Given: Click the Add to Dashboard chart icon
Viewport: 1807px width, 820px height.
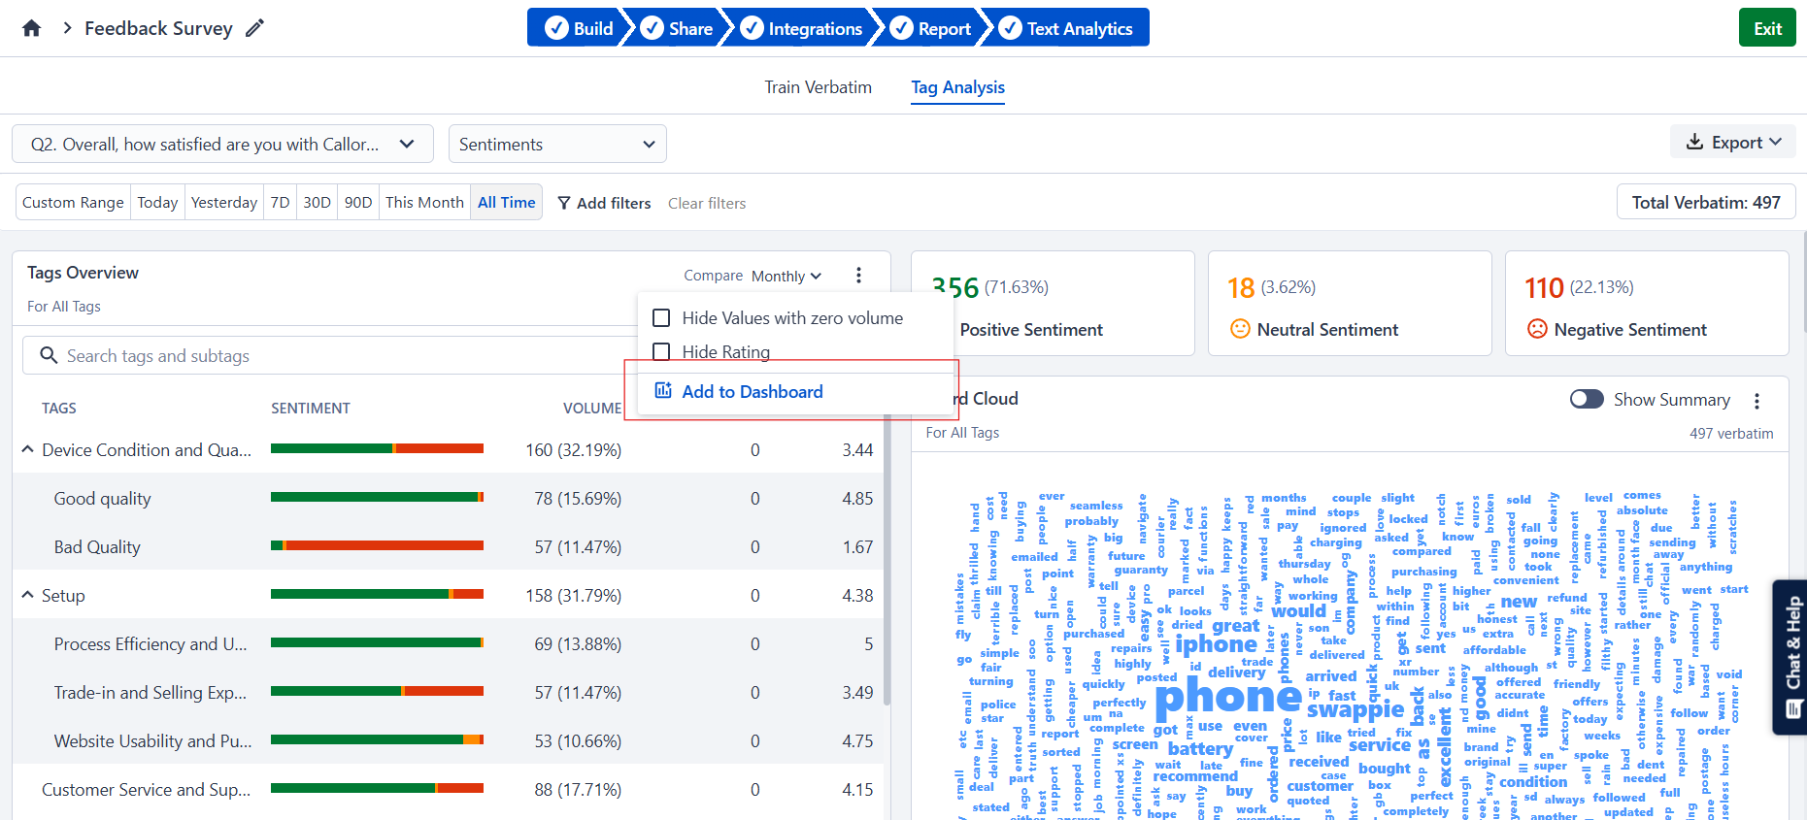Looking at the screenshot, I should 663,390.
